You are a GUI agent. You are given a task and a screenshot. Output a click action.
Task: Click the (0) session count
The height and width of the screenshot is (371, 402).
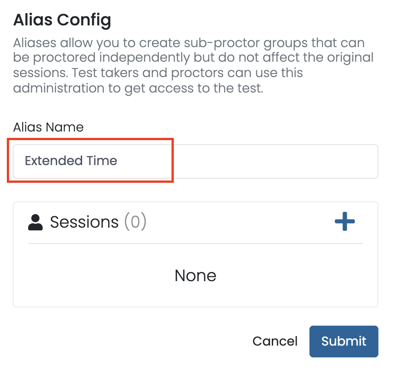pyautogui.click(x=135, y=222)
